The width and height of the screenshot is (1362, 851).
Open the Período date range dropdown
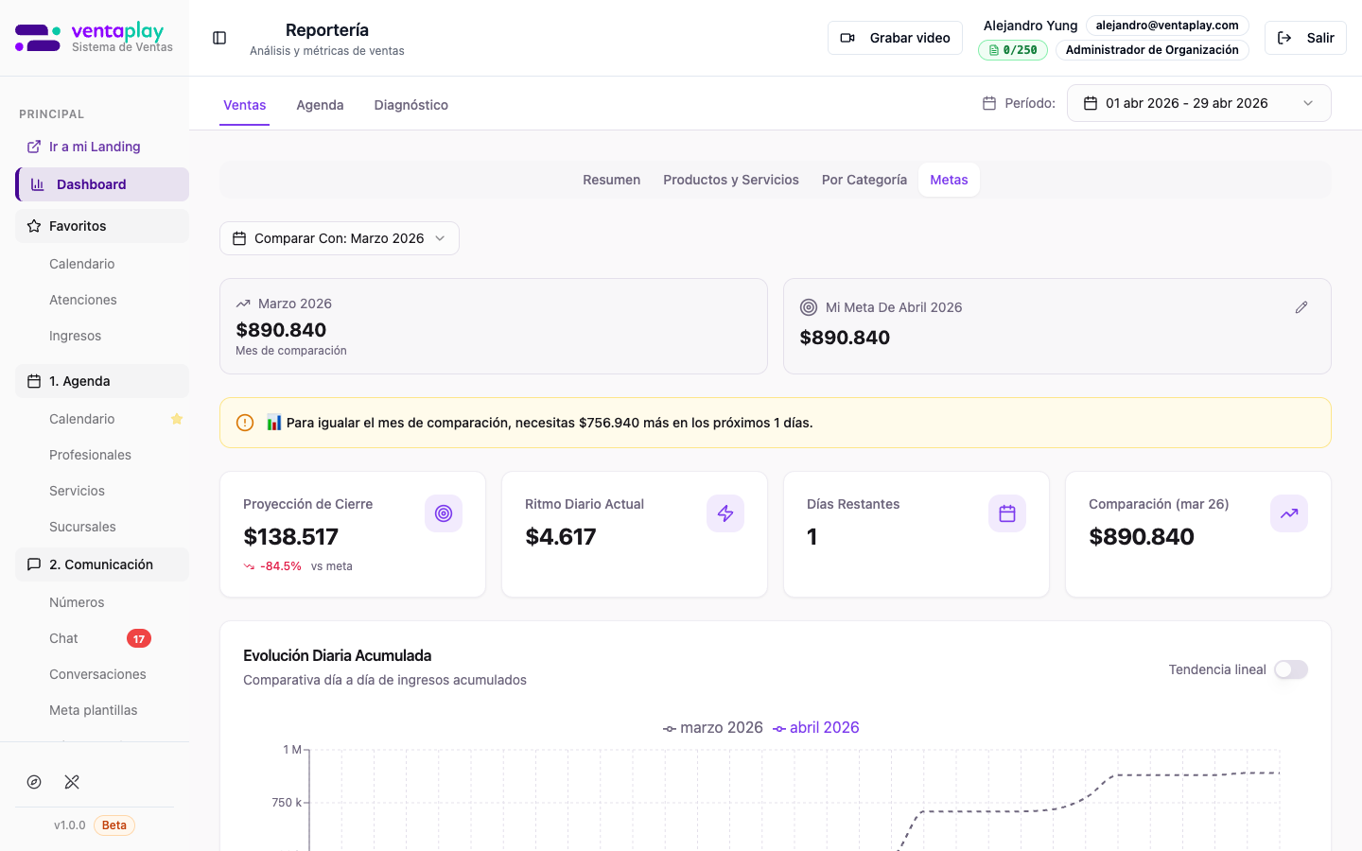pos(1198,103)
